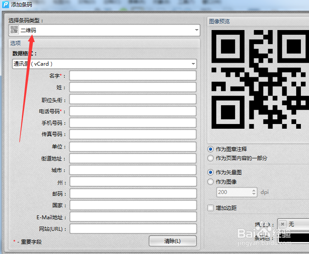Open data format dropdown 通讯录 (vCard)
309x254 pixels.
[104, 64]
